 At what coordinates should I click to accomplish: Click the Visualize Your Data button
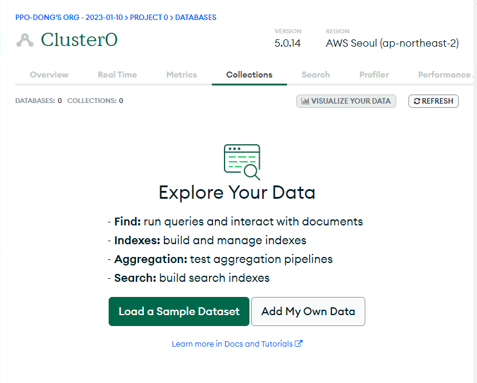[346, 101]
